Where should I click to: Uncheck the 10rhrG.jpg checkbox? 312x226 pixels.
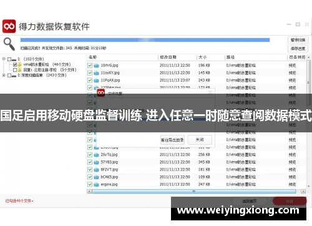click(90, 66)
